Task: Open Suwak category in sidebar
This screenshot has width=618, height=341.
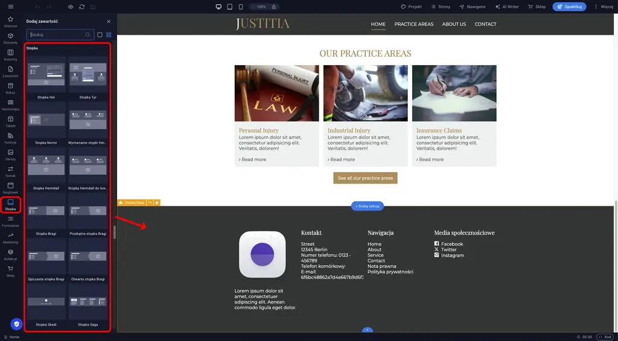Action: pyautogui.click(x=10, y=171)
